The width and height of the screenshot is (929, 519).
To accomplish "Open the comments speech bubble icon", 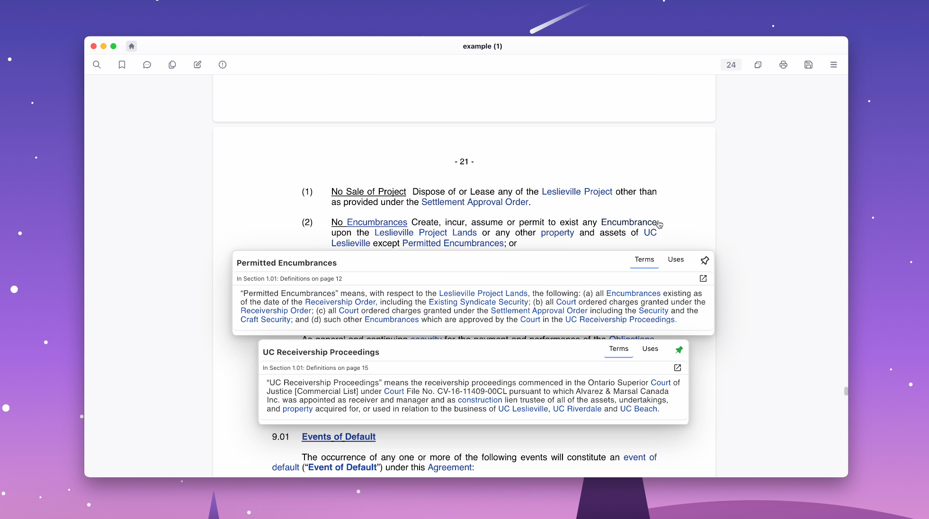I will tap(147, 65).
